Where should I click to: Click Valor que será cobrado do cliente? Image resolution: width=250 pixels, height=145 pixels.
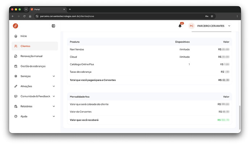(89, 104)
